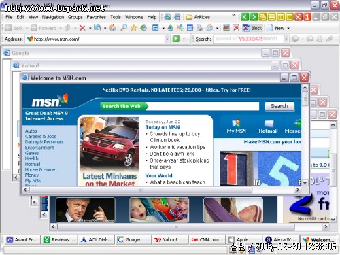340x255 pixels.
Task: Click the Careers & Jobs link
Action: [41, 136]
